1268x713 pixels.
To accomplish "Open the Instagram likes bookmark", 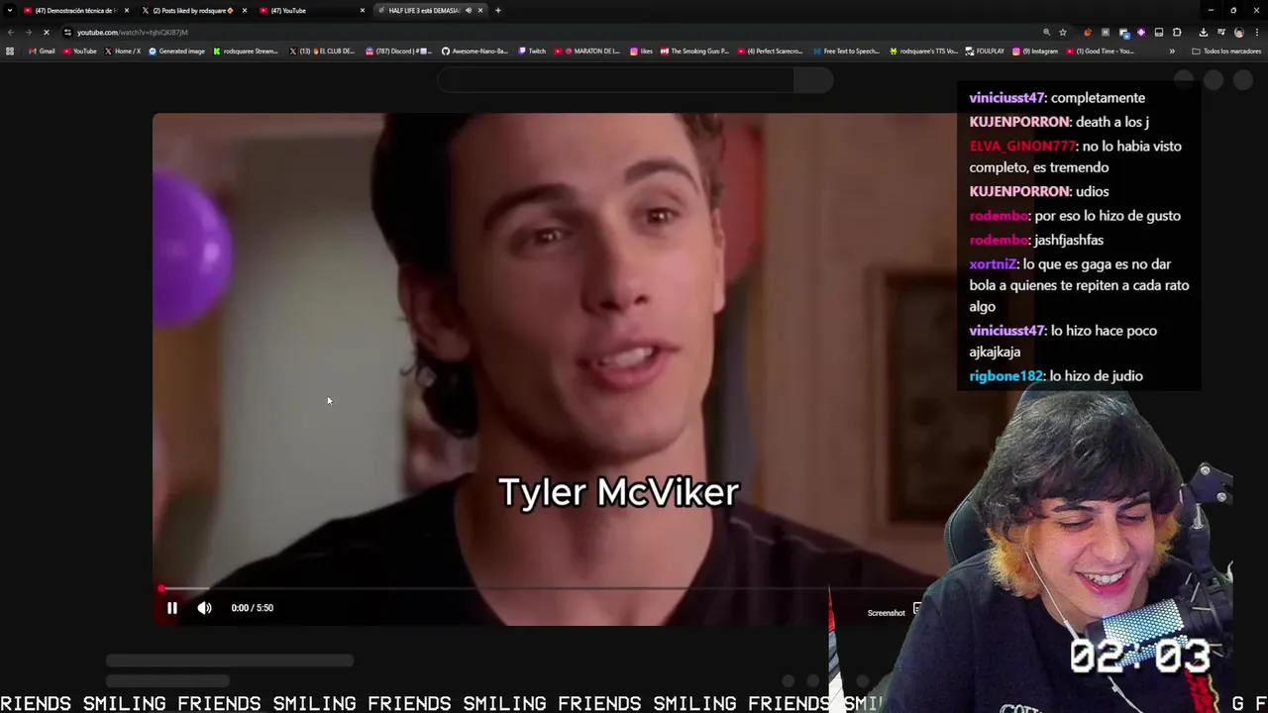I will click(641, 51).
